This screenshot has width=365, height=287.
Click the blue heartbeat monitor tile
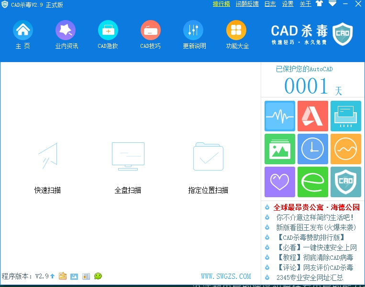click(x=280, y=116)
